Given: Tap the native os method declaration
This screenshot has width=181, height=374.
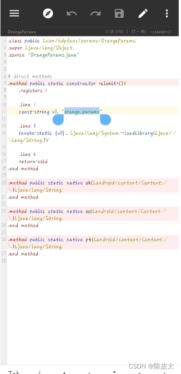Looking at the screenshot, I should coord(85,211).
